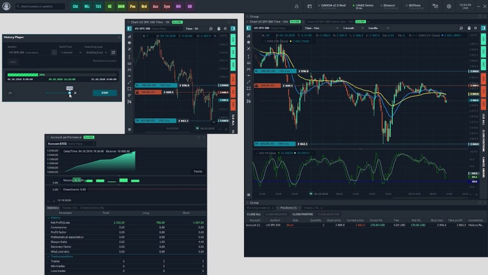Image resolution: width=488 pixels, height=275 pixels.
Task: Select the trend line drawing tool in 15m chart
Action: (249, 82)
